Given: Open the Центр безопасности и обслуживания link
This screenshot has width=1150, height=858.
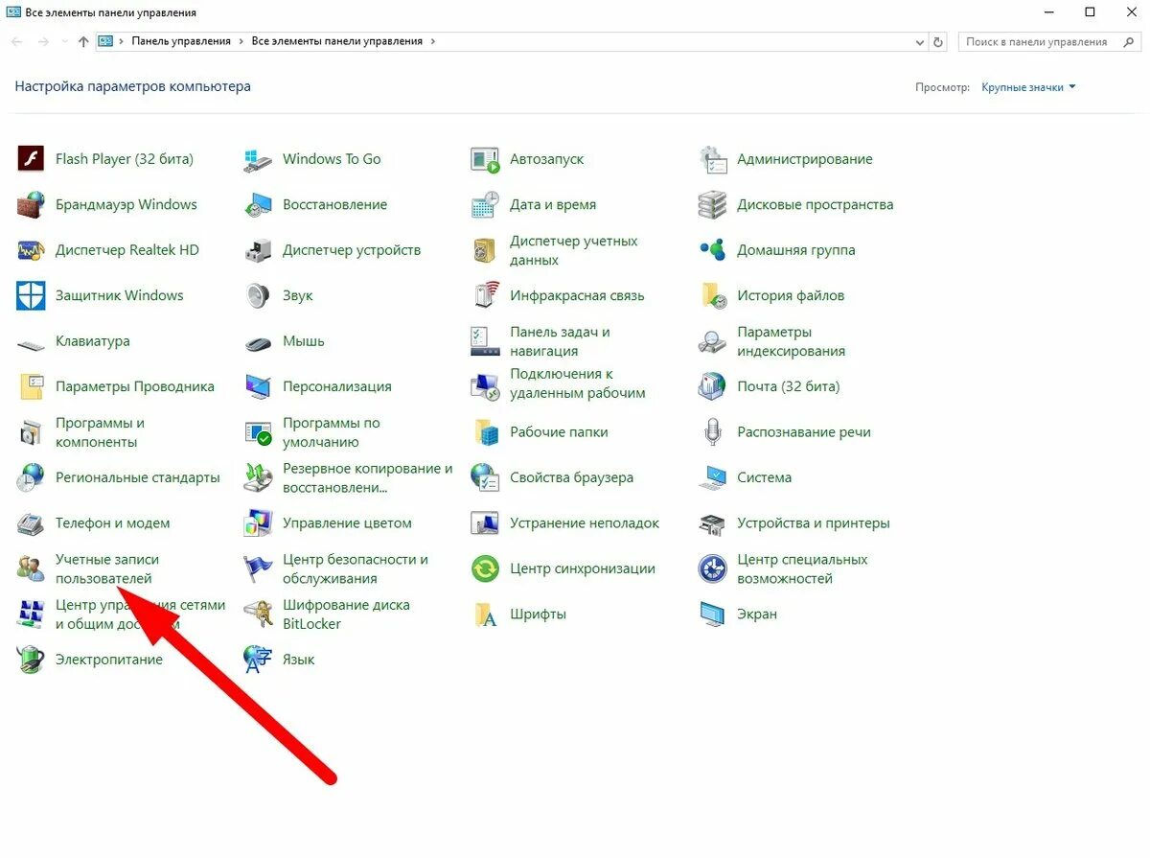Looking at the screenshot, I should [356, 568].
